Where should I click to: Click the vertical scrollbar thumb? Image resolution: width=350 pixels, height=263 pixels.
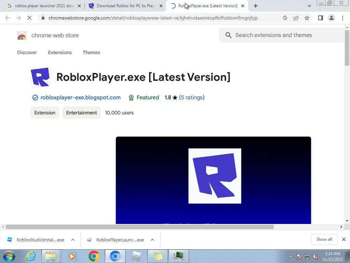pos(347,48)
